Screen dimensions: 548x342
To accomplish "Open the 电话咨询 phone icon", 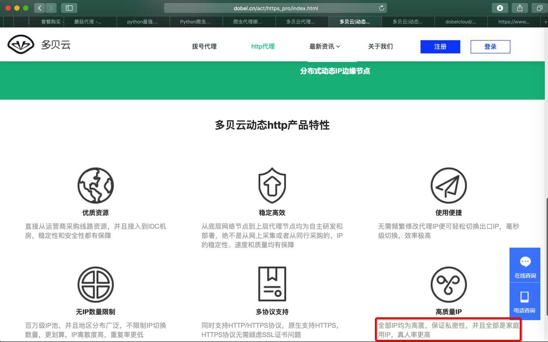I will [x=525, y=301].
